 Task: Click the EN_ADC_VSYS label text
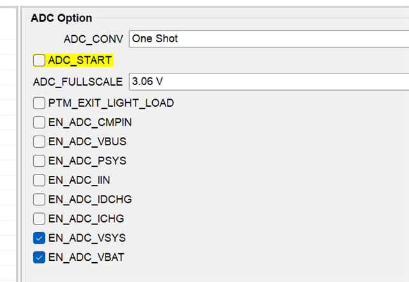pyautogui.click(x=87, y=239)
